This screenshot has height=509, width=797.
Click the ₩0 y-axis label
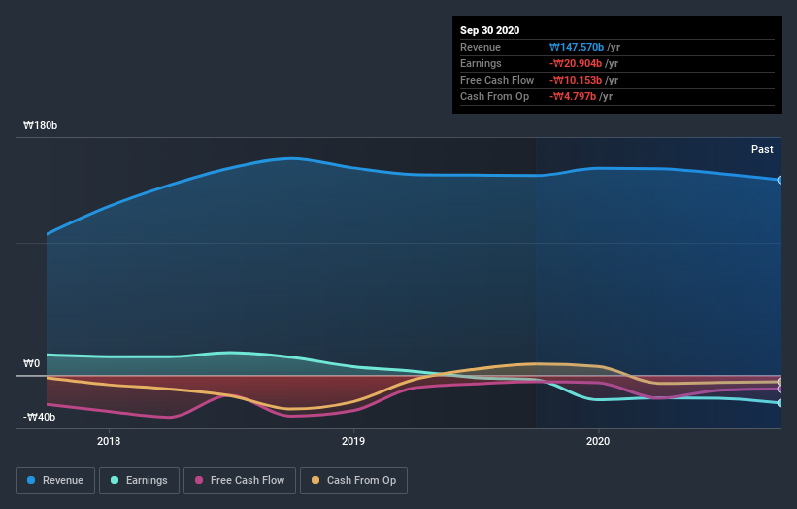click(x=31, y=363)
